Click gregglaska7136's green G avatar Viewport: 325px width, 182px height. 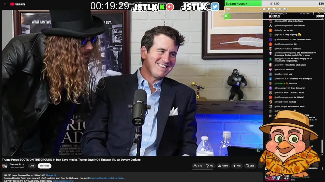click(x=270, y=59)
